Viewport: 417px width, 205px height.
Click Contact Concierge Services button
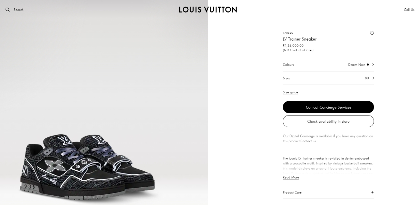pyautogui.click(x=328, y=107)
